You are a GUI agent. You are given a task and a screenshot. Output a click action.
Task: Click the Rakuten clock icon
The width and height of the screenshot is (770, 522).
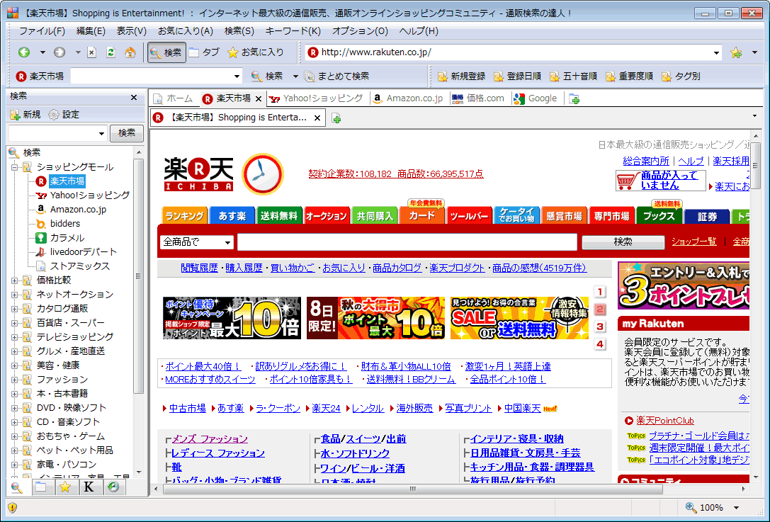pyautogui.click(x=262, y=174)
